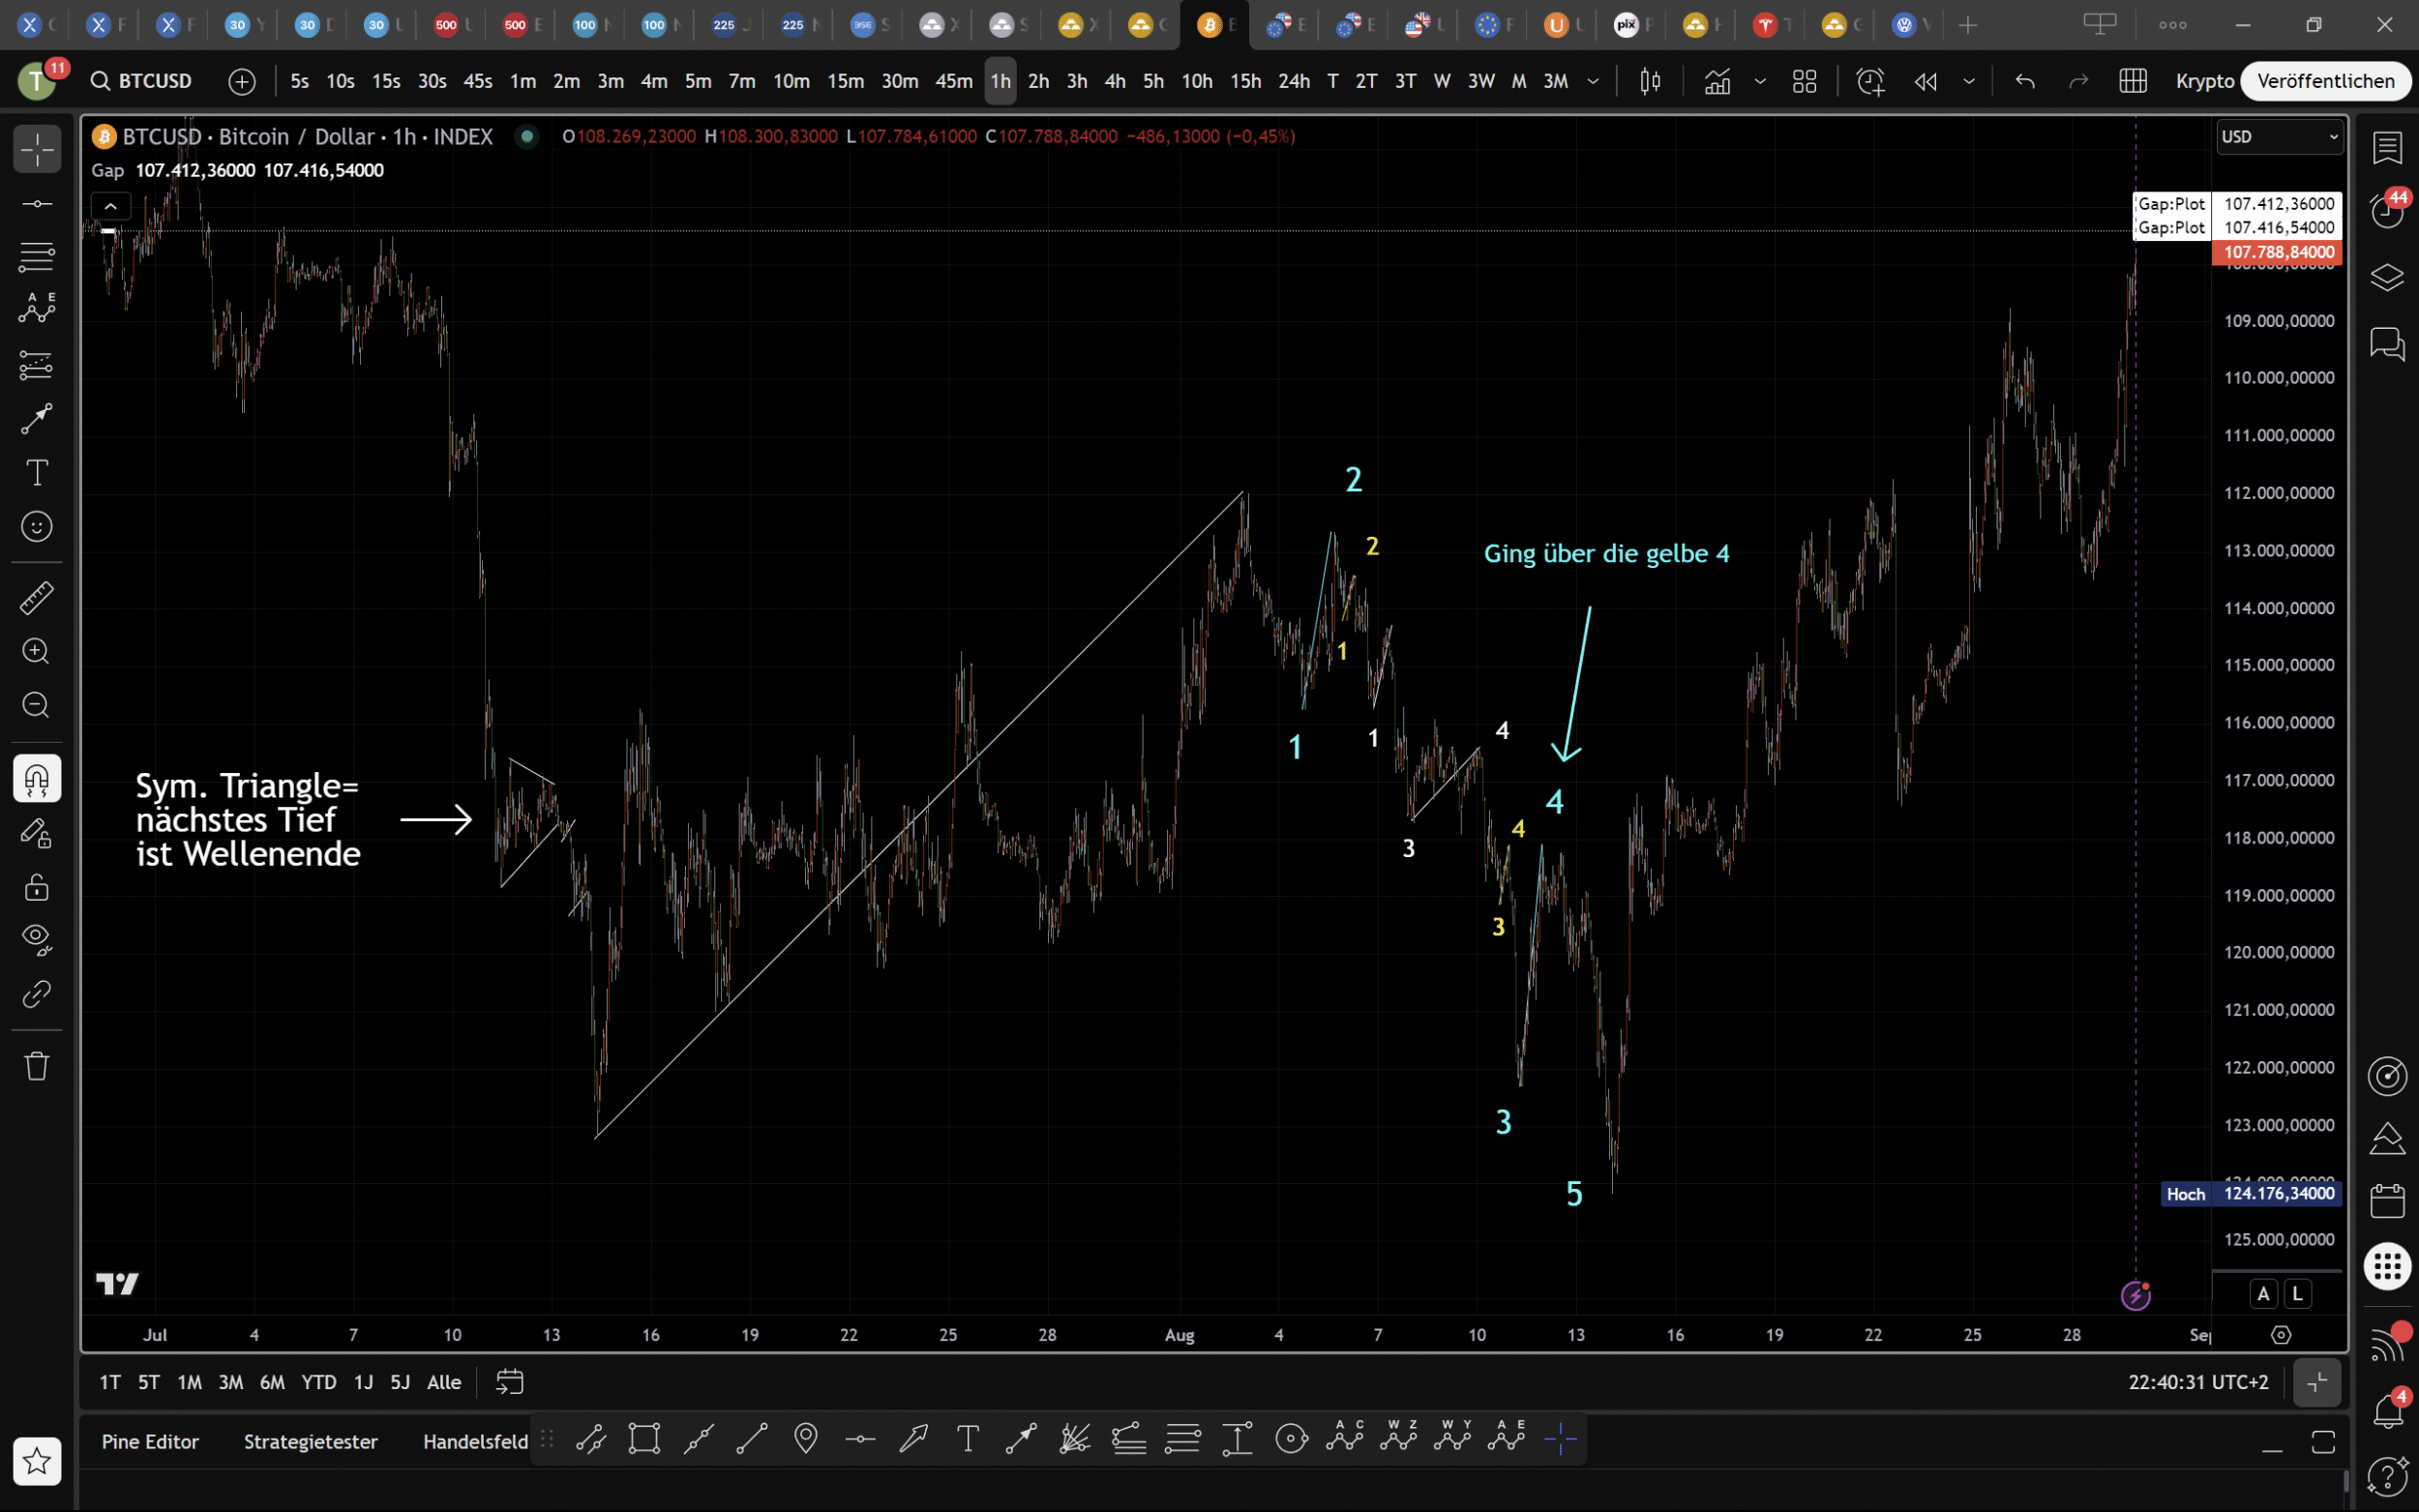Select the 4h timeframe interval
This screenshot has height=1512, width=2419.
point(1115,81)
